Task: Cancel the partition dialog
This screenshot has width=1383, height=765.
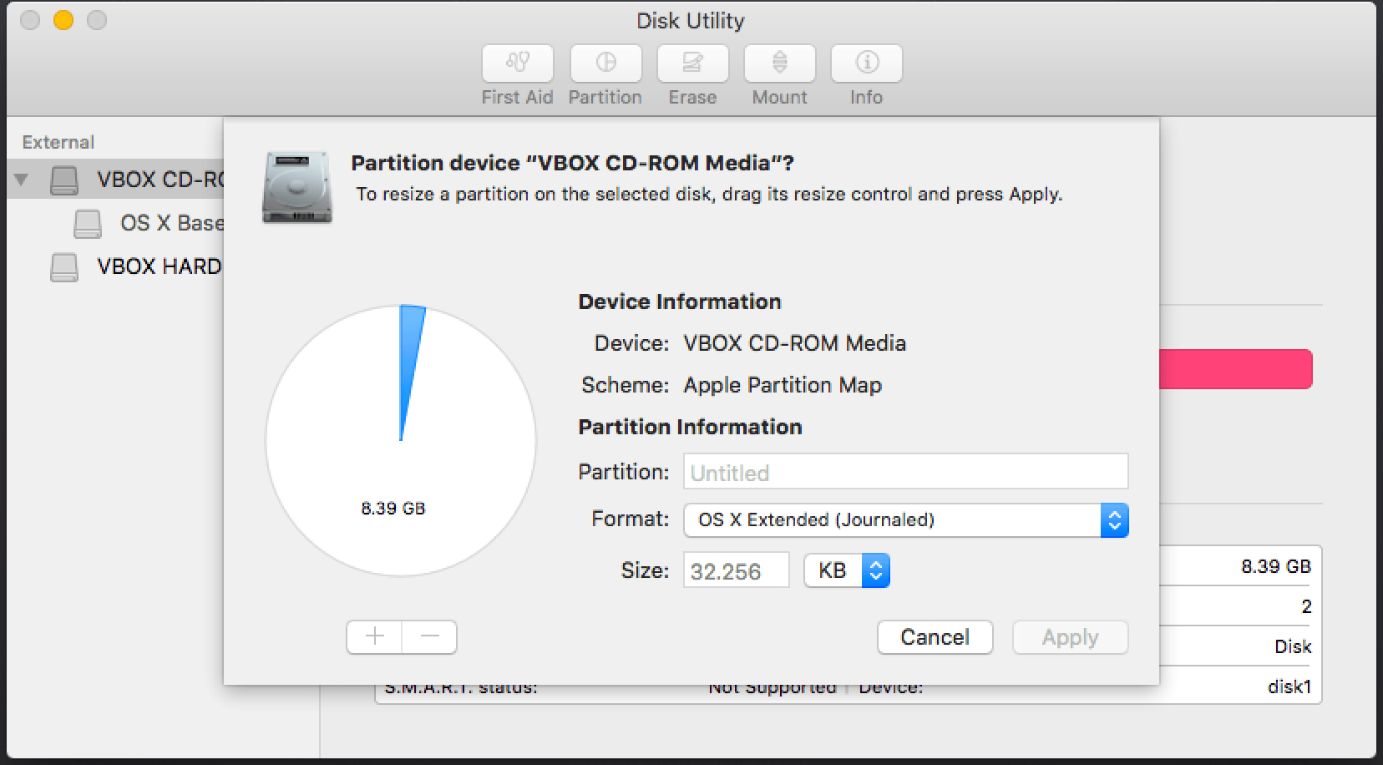Action: coord(935,637)
